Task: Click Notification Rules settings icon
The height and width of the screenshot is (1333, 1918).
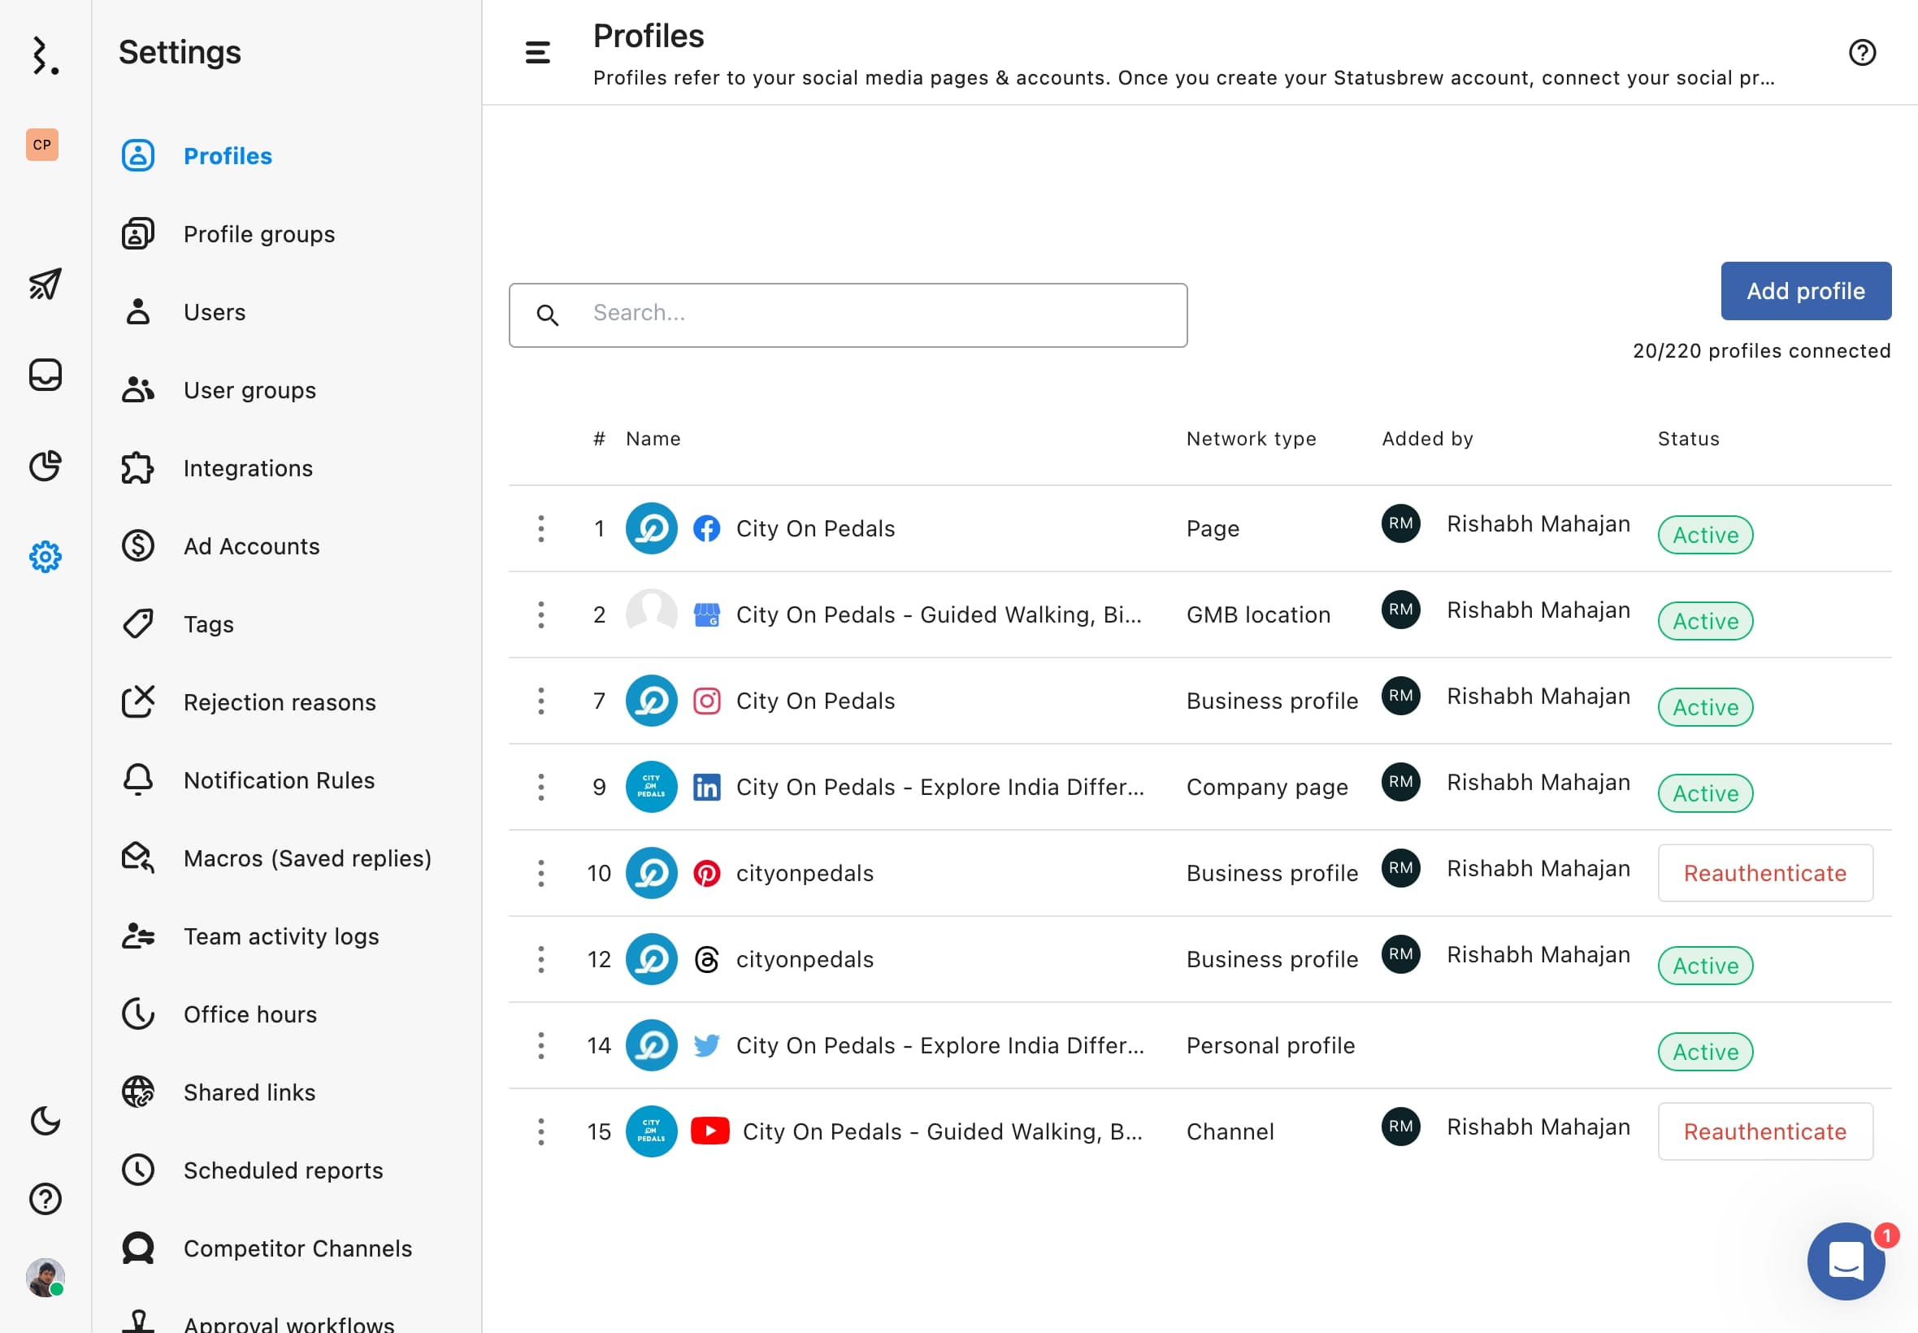Action: 138,779
